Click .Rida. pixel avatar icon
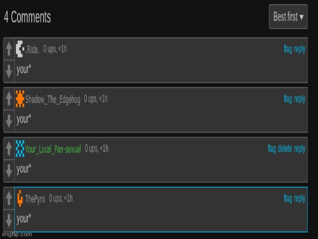318x239 pixels. (20, 49)
